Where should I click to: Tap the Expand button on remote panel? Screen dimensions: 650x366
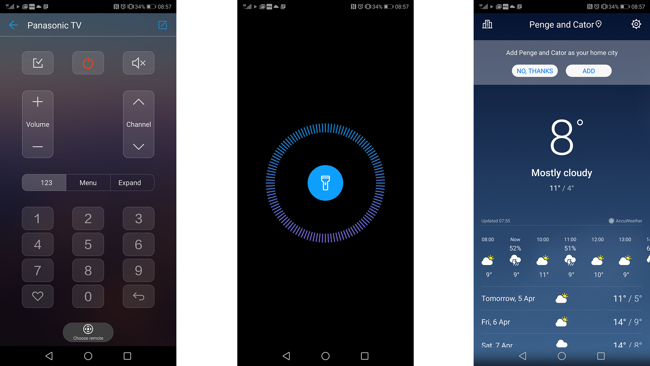130,182
